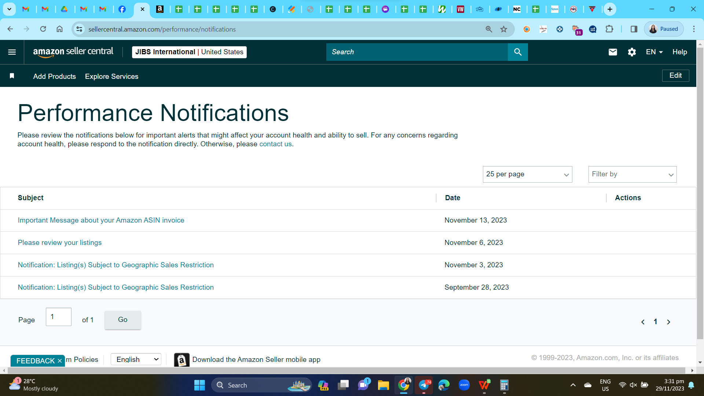704x396 pixels.
Task: Open the browser zoom magnifier icon
Action: click(x=489, y=29)
